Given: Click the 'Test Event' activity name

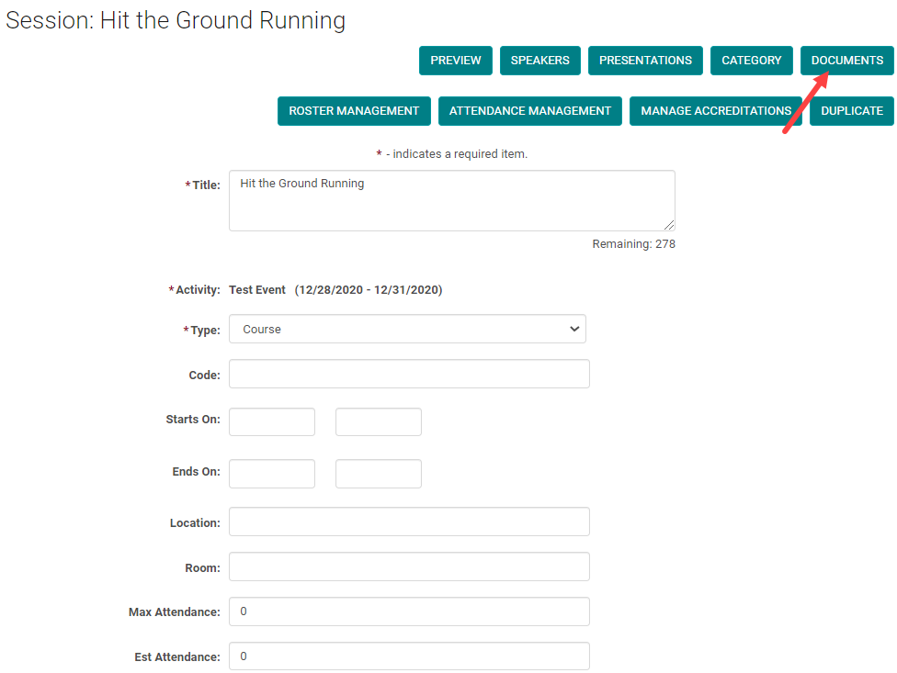Looking at the screenshot, I should pos(256,289).
